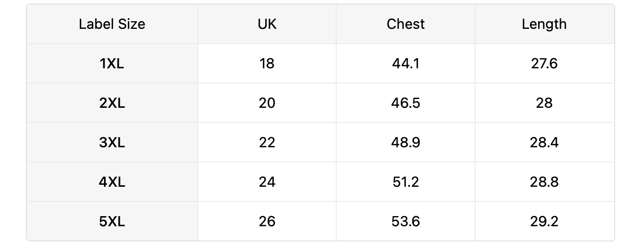The width and height of the screenshot is (636, 247).
Task: Select length value 28.8
Action: (544, 182)
